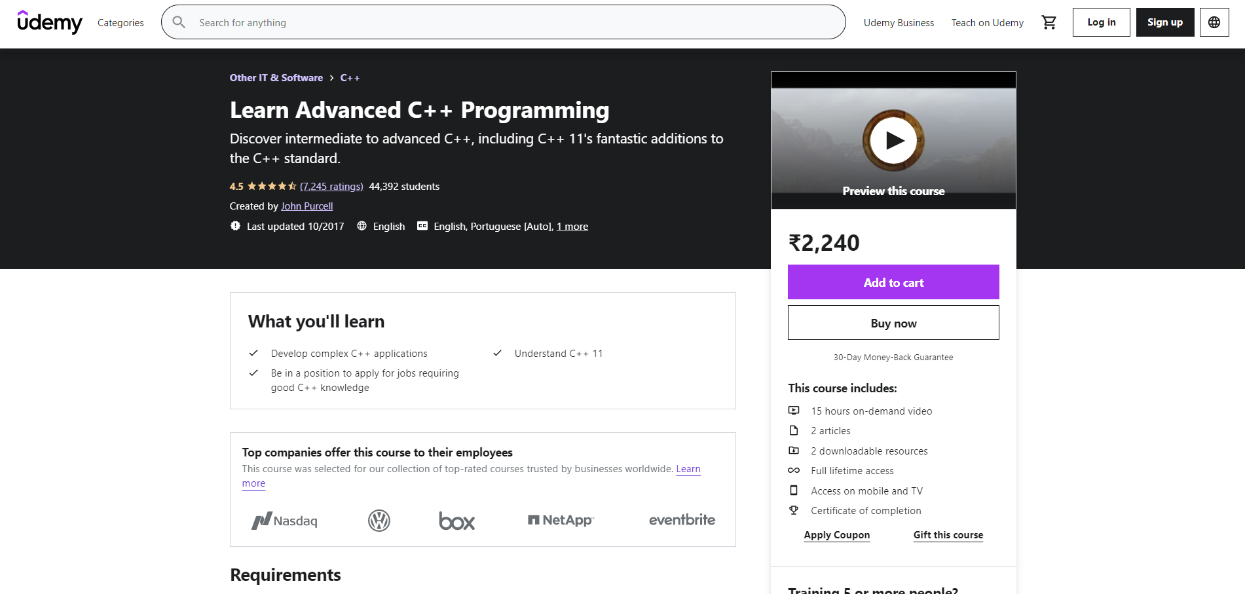The width and height of the screenshot is (1245, 594).
Task: Click the NetApp logo
Action: point(561,520)
